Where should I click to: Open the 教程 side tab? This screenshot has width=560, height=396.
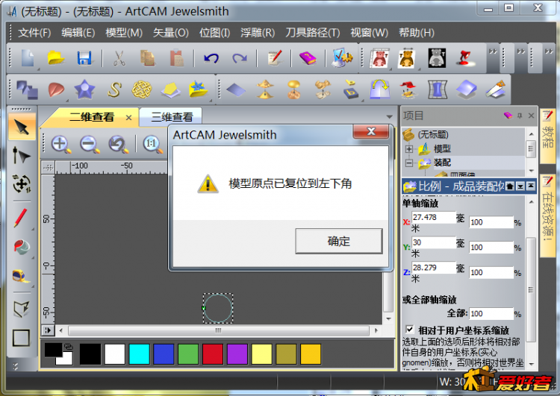tap(547, 136)
